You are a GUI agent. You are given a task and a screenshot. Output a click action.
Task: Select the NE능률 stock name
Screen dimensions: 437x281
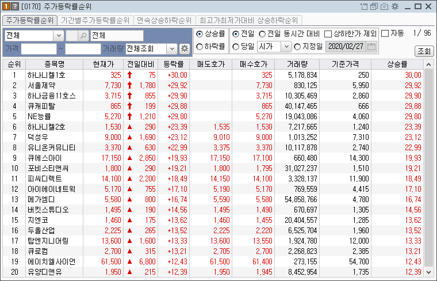39,116
